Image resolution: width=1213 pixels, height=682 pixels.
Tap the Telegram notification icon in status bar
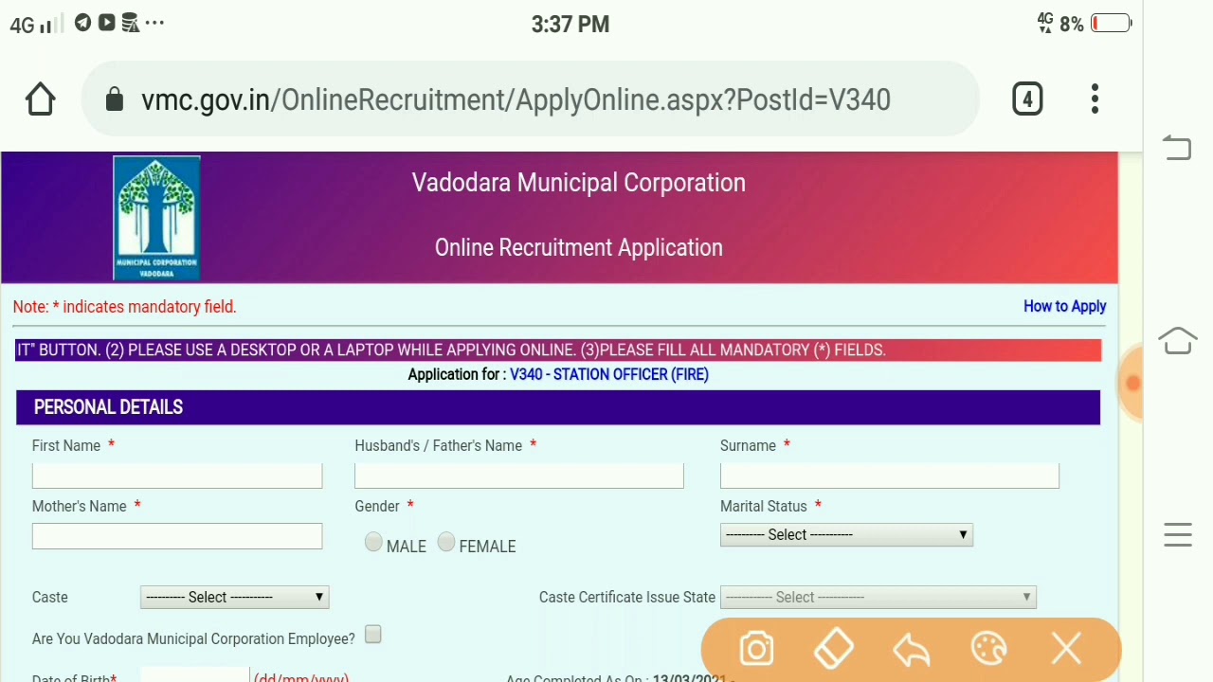[x=83, y=23]
